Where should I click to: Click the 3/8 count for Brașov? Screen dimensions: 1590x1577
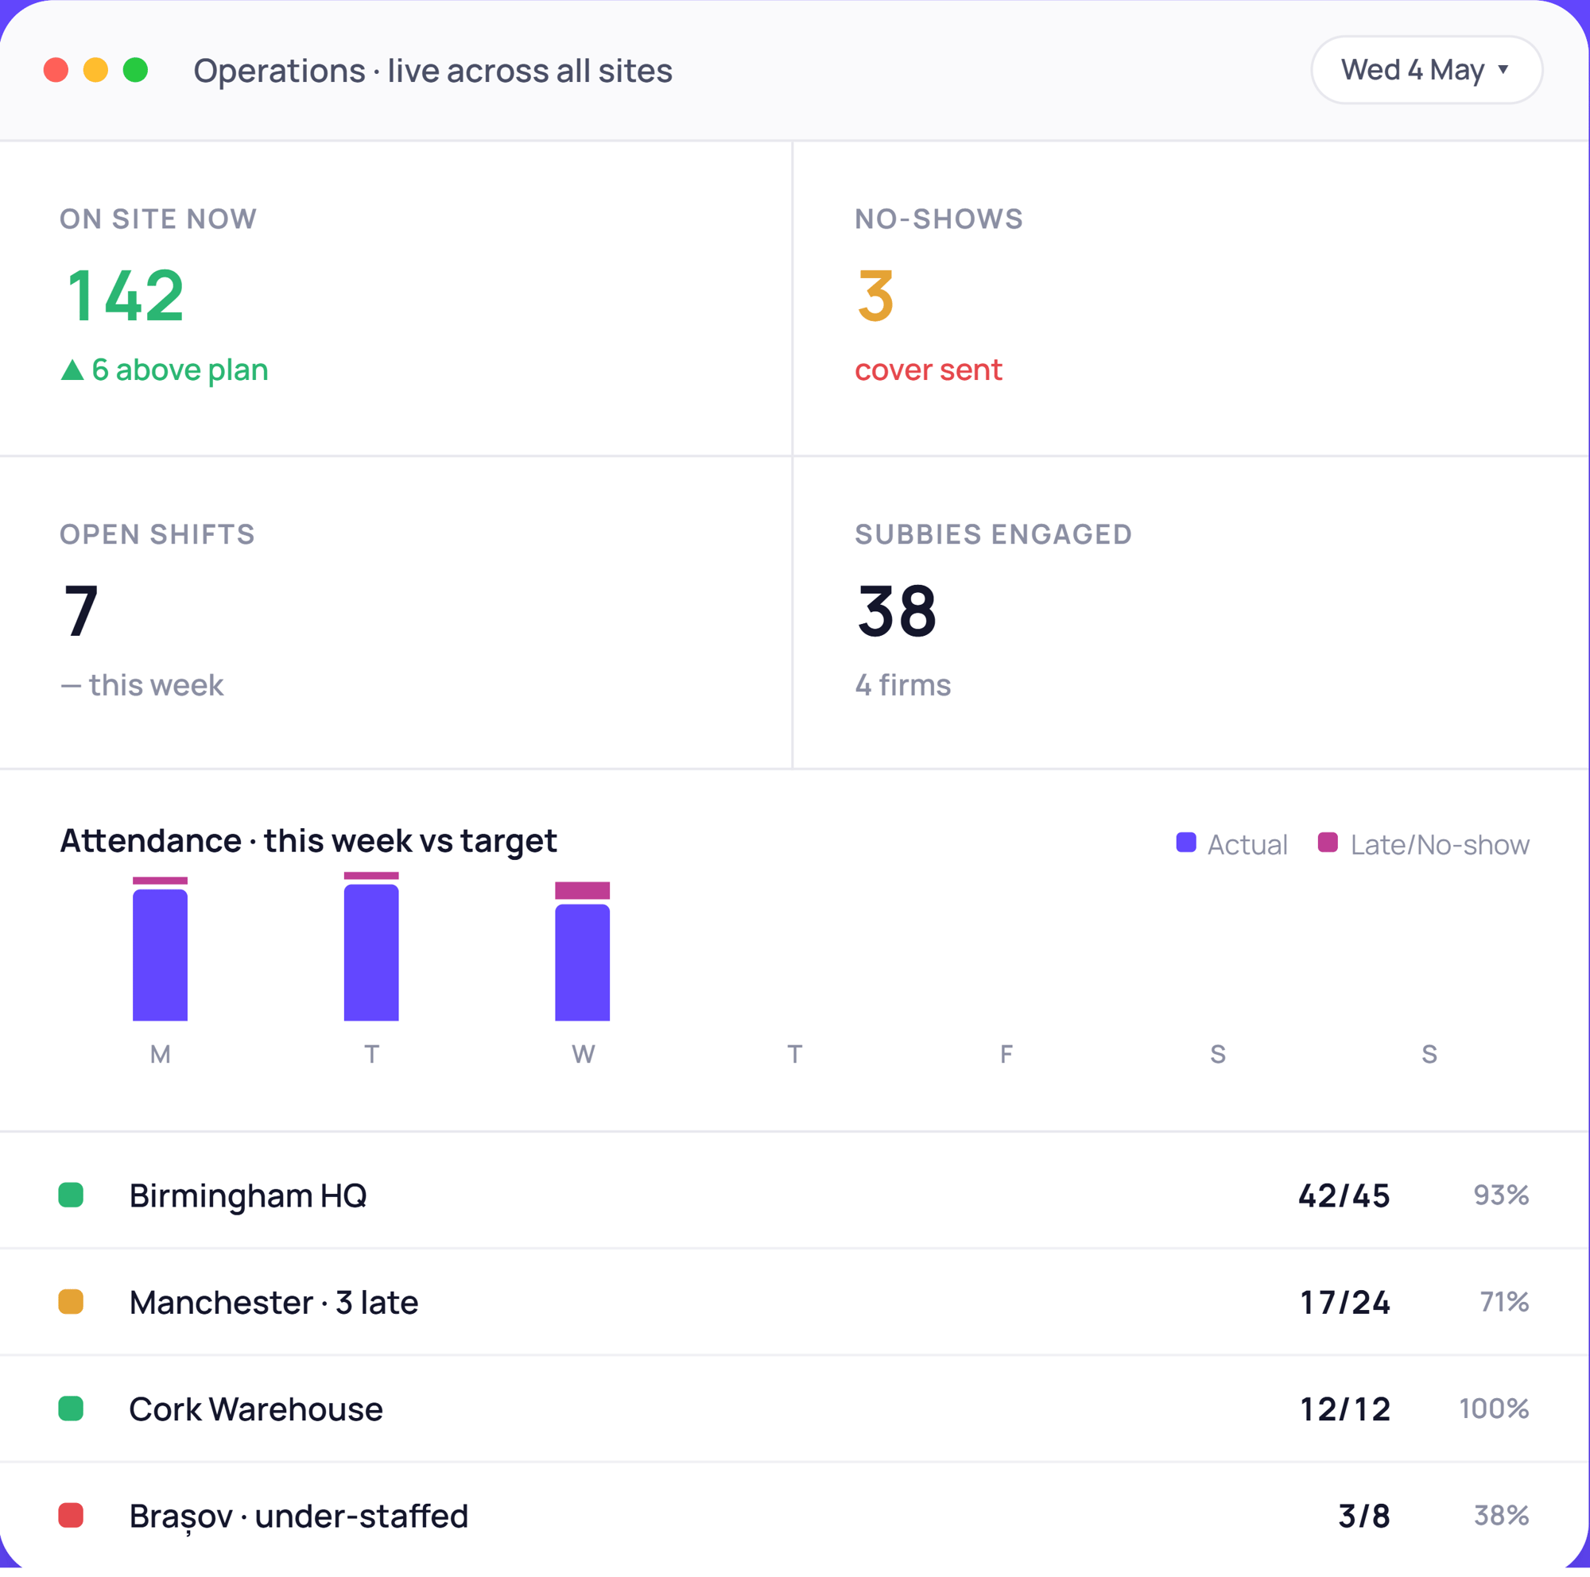1363,1515
